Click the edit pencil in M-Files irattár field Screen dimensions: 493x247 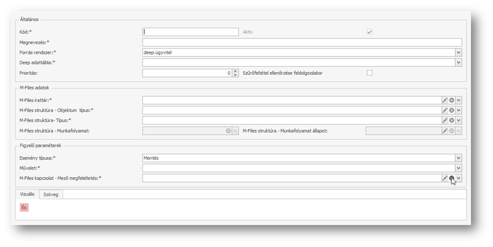[444, 100]
